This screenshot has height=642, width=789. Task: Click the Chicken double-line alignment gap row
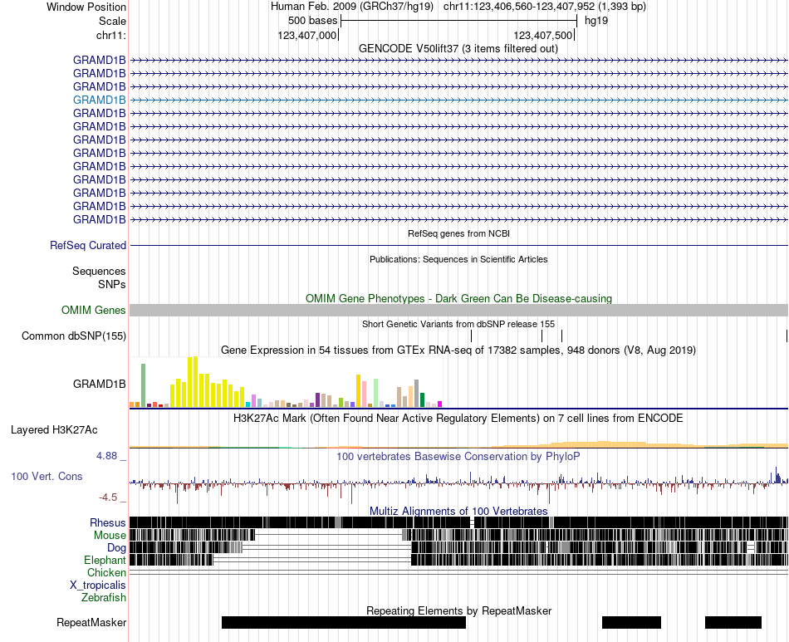pos(458,572)
